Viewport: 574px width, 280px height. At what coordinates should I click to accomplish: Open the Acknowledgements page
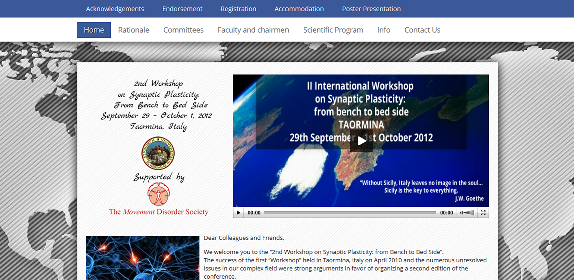(115, 9)
